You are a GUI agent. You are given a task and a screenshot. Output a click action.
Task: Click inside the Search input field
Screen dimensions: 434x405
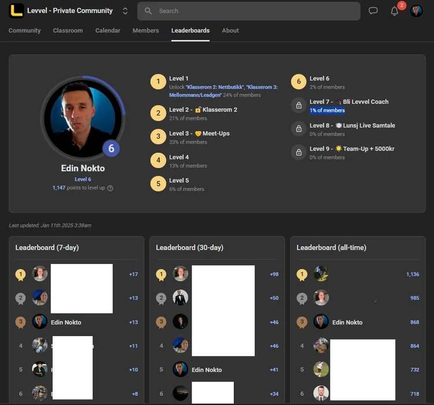(x=255, y=11)
